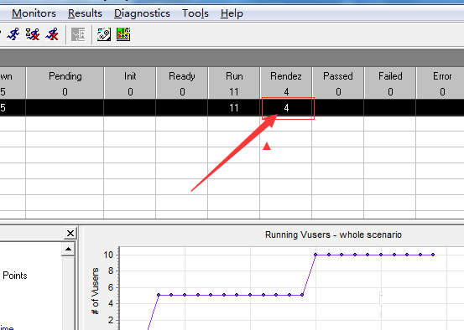
Task: Click the grayed-out disabled toolbar icon
Action: coord(78,34)
